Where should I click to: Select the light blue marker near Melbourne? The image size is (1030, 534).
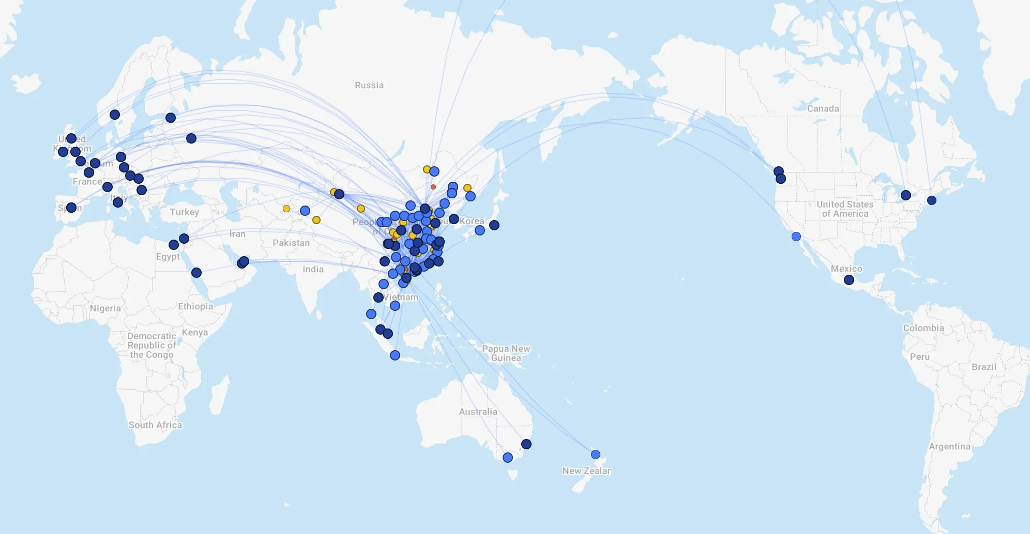click(508, 458)
